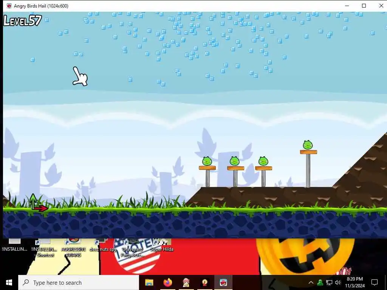Open the clock showing 8:20 PM
The width and height of the screenshot is (387, 290).
[x=354, y=282]
